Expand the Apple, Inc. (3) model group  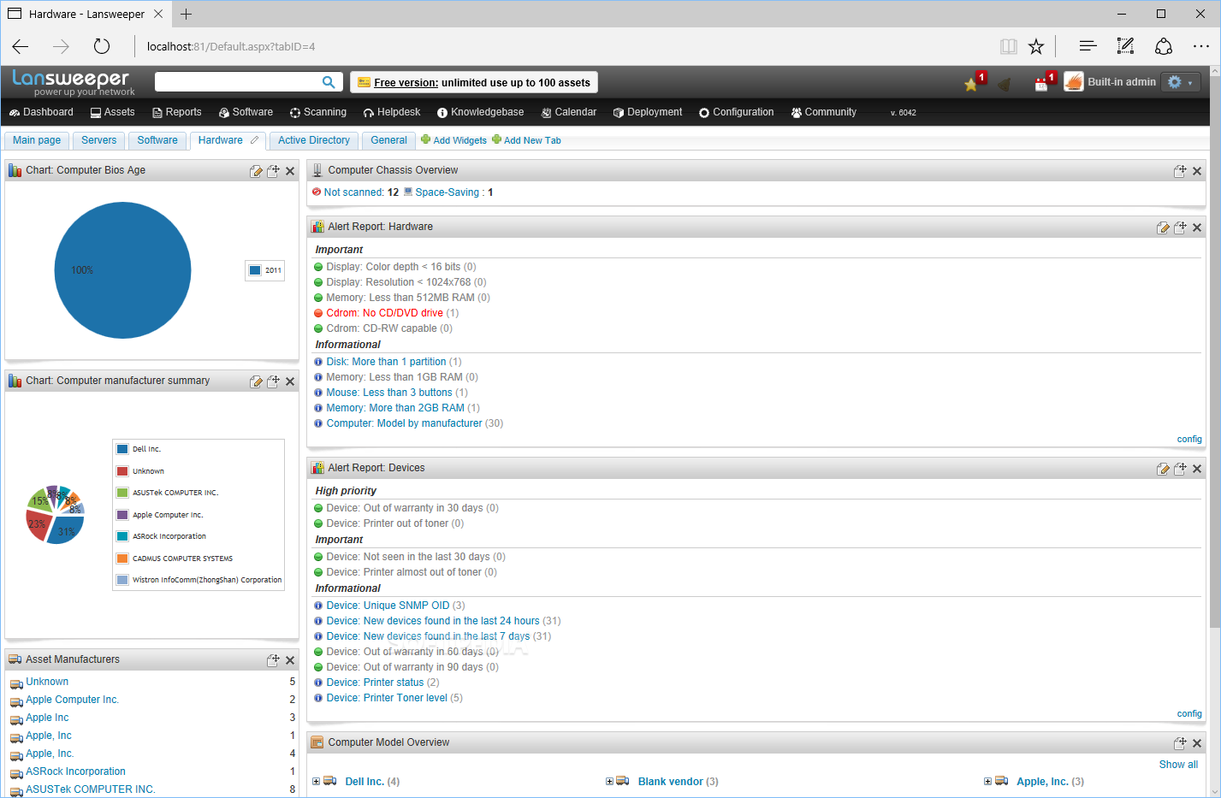(987, 781)
